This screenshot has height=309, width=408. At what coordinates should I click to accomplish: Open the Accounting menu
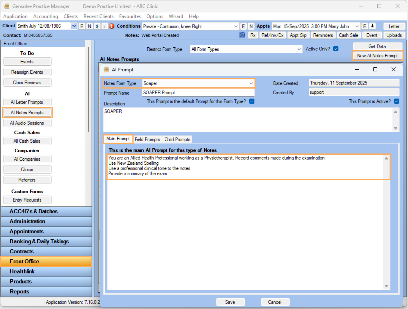46,16
